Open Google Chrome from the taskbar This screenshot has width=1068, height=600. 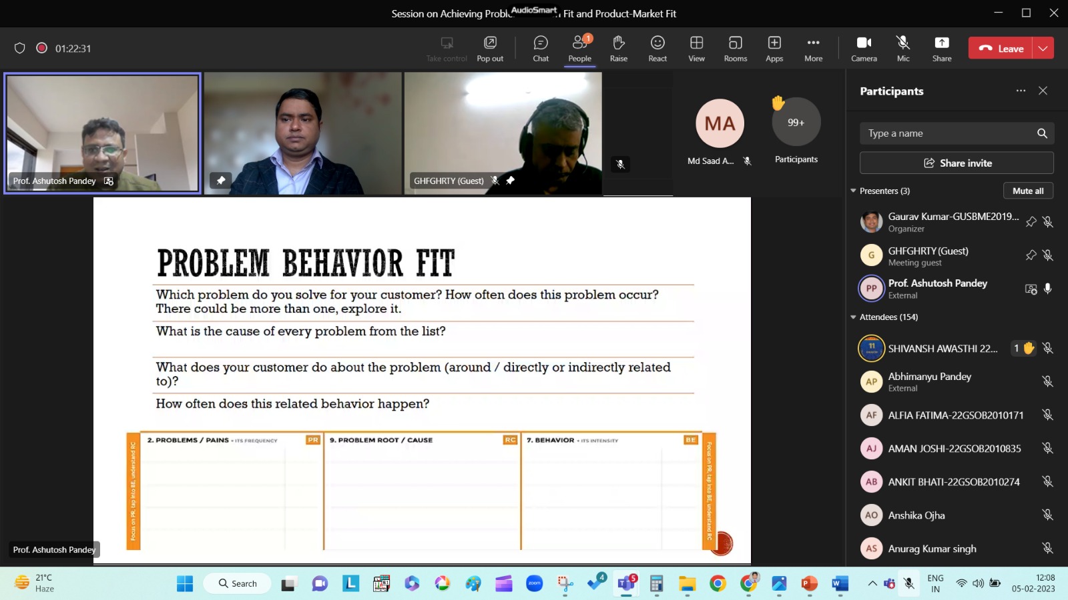pyautogui.click(x=718, y=584)
